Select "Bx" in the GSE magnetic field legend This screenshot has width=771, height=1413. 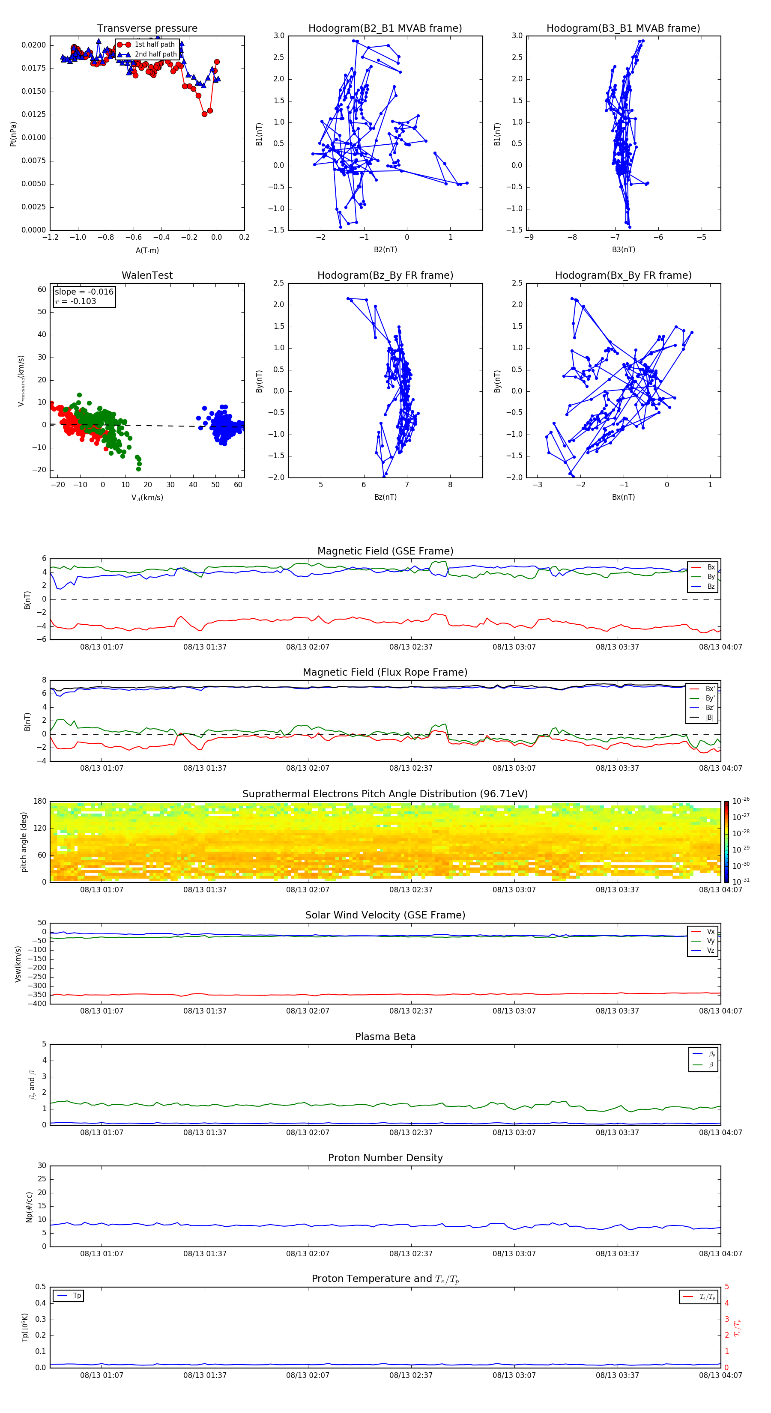(703, 567)
